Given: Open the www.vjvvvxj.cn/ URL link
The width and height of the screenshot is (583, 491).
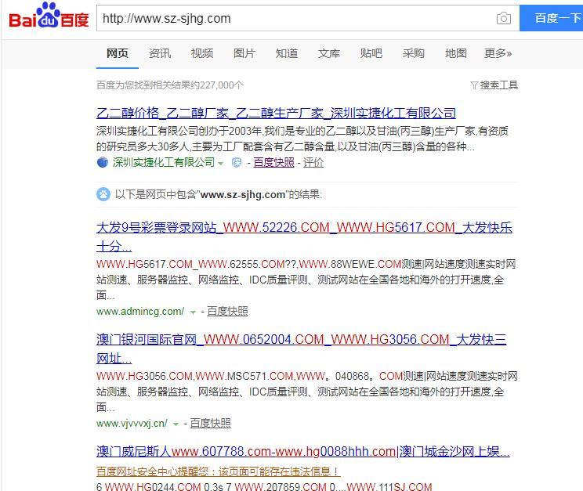Looking at the screenshot, I should [132, 424].
